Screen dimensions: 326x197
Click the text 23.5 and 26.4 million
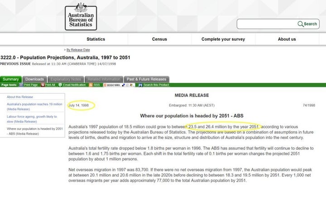point(207,127)
